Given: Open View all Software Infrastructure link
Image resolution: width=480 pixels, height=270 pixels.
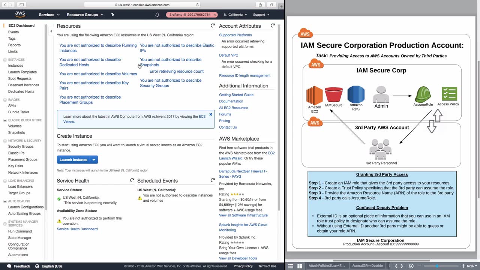Looking at the screenshot, I should (243, 215).
